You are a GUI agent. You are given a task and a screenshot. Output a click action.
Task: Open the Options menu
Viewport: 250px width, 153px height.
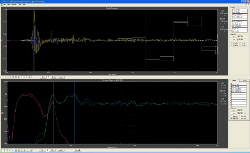14,5
